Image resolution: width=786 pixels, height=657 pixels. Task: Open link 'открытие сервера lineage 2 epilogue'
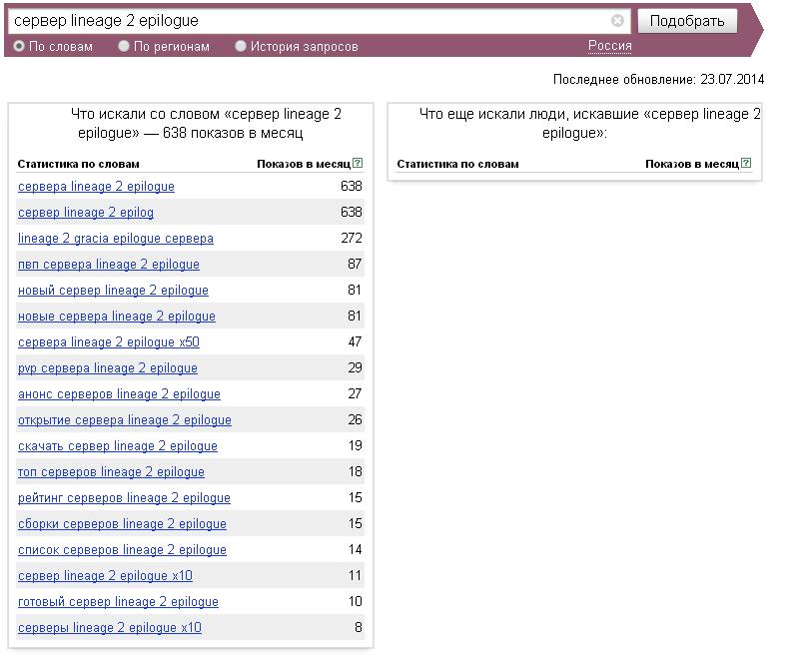pyautogui.click(x=125, y=420)
